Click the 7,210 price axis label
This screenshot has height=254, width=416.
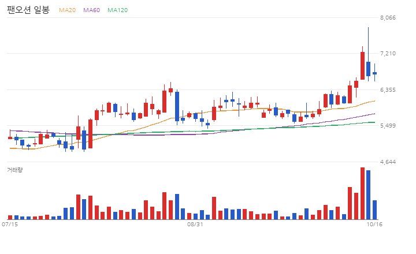tap(388, 54)
